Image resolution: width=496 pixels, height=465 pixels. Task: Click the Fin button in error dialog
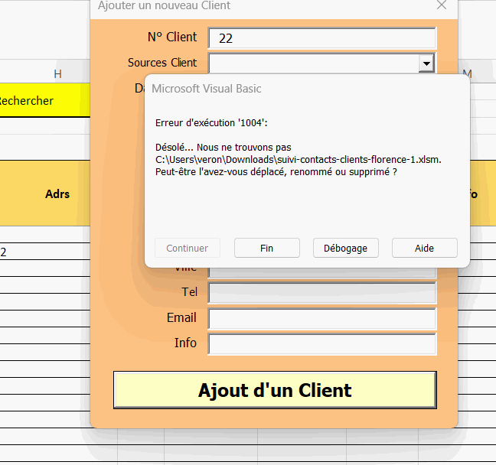coord(266,248)
